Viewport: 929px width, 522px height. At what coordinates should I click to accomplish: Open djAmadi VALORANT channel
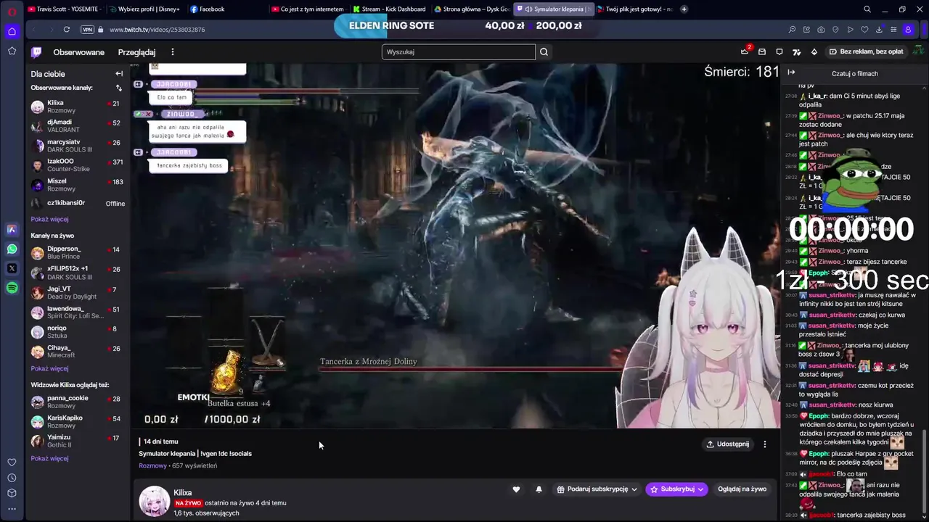[78, 126]
